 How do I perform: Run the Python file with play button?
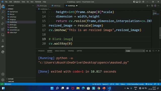click(x=147, y=6)
